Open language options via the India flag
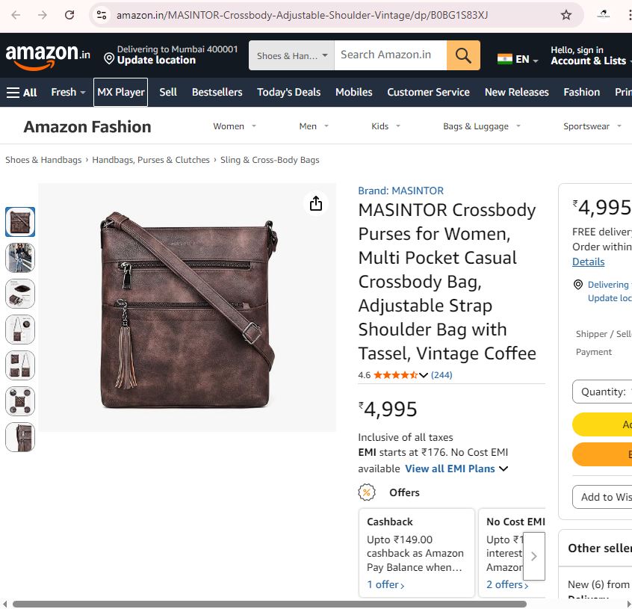 pos(506,58)
